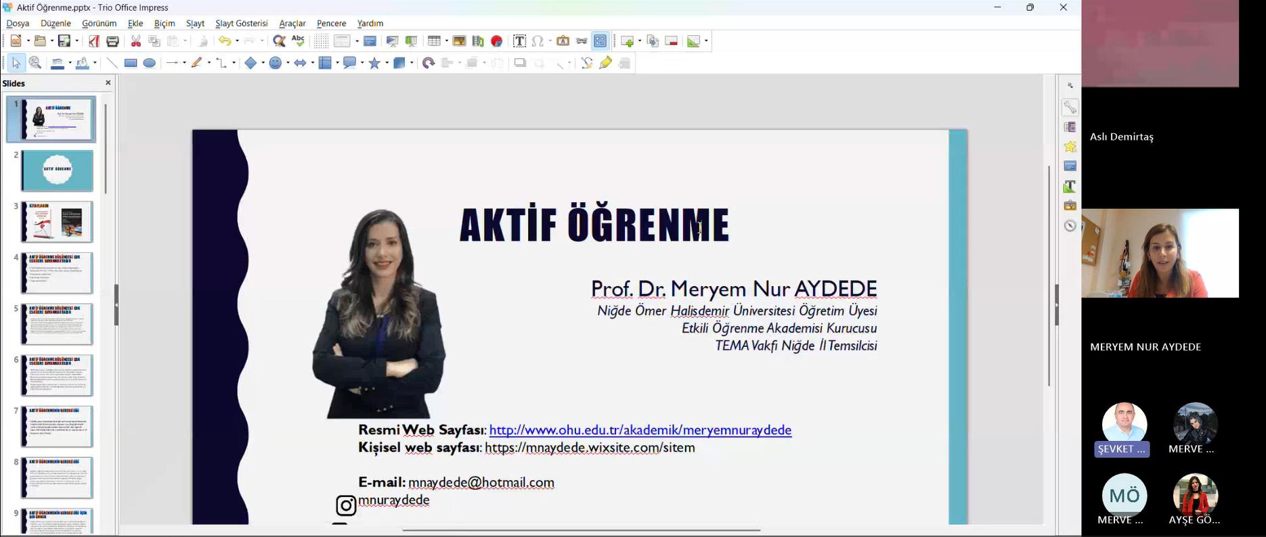The width and height of the screenshot is (1266, 537).
Task: Expand the Stars shapes dropdown arrow
Action: point(387,63)
